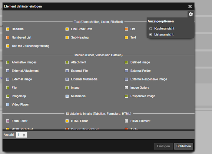Click the Sub-Heading element icon
The width and height of the screenshot is (212, 154).
point(67,38)
